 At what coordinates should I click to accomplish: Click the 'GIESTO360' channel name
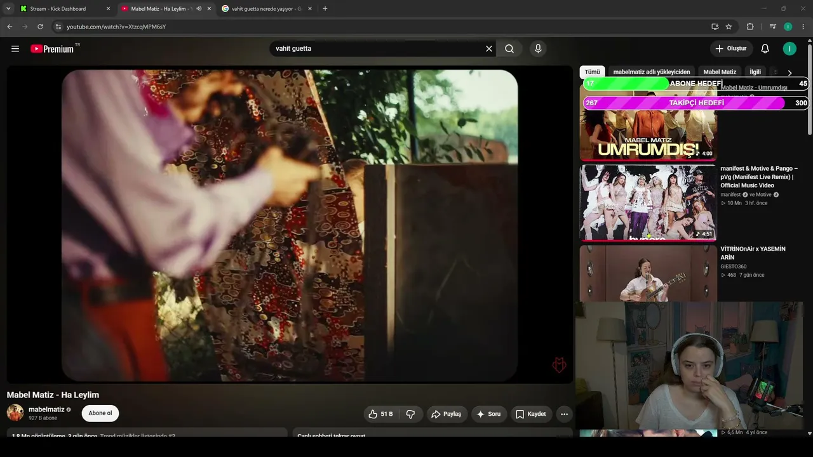click(x=733, y=267)
